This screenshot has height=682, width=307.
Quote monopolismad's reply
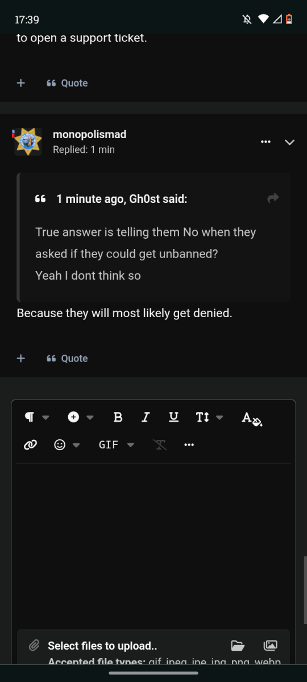click(x=67, y=359)
